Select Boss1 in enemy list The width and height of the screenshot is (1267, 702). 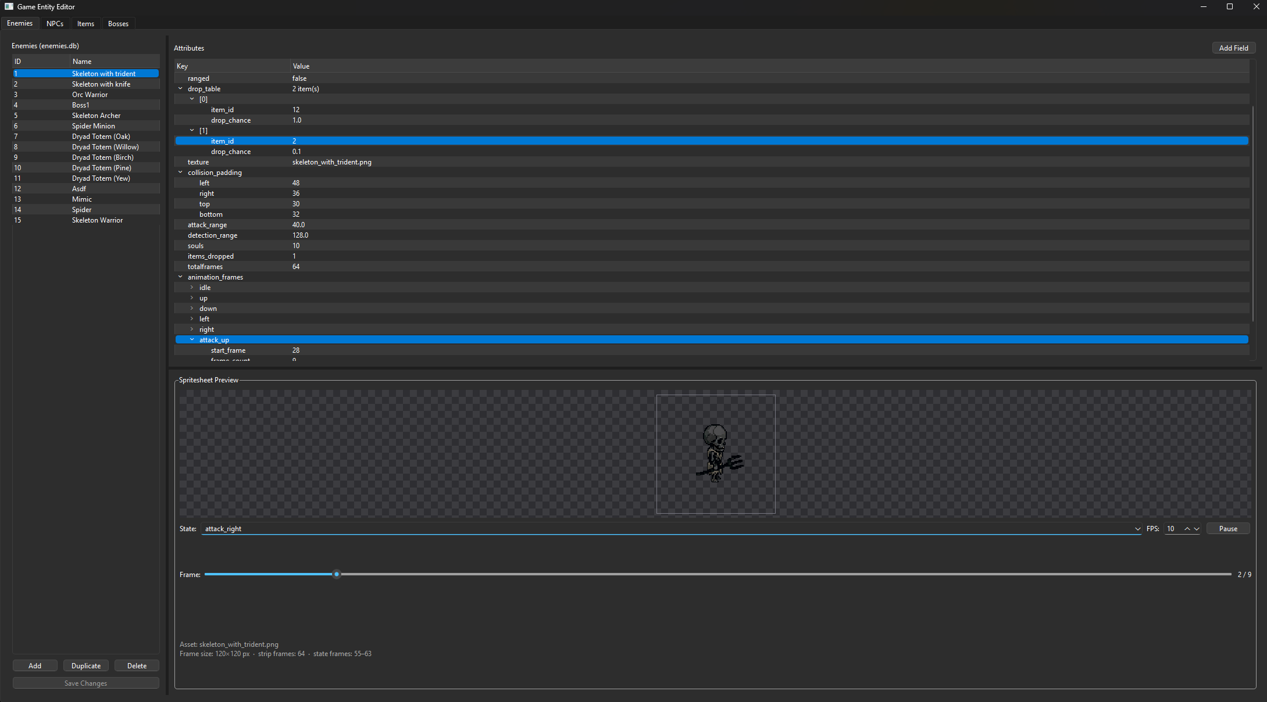pyautogui.click(x=85, y=105)
